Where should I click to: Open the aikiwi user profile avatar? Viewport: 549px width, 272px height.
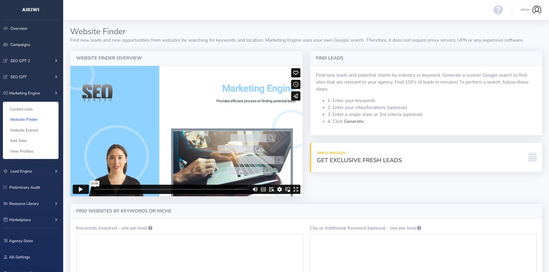point(537,10)
